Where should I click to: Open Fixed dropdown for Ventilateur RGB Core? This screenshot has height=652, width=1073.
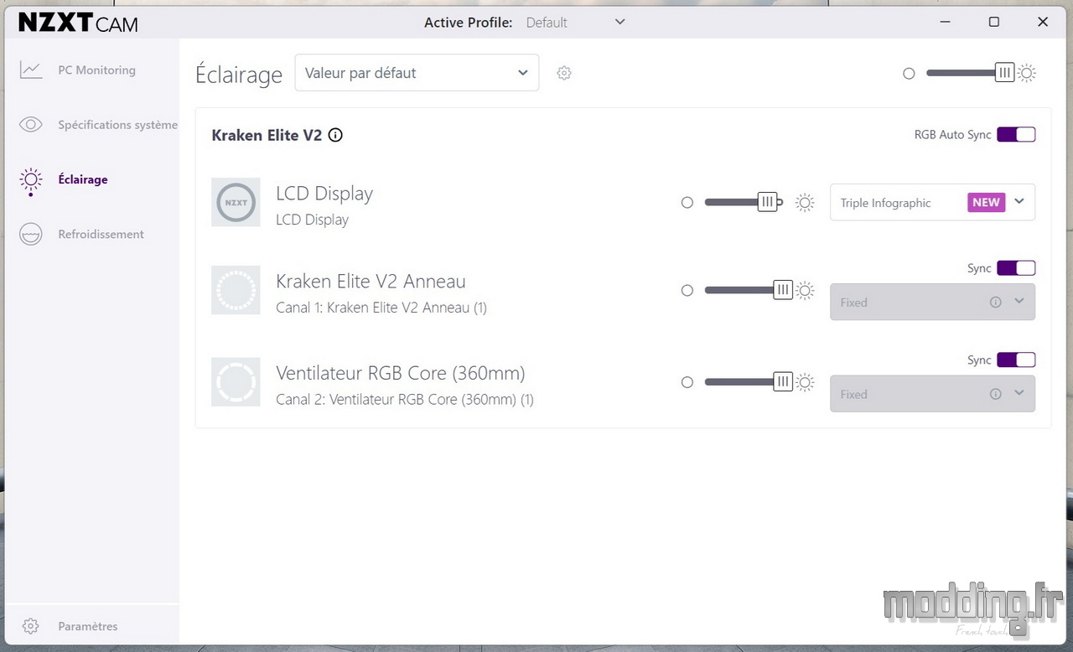[x=932, y=394]
